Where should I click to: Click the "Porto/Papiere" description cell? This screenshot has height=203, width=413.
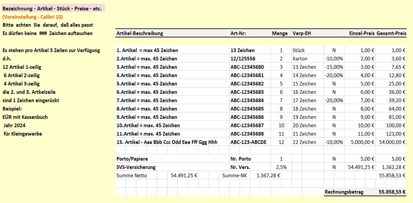(x=132, y=159)
